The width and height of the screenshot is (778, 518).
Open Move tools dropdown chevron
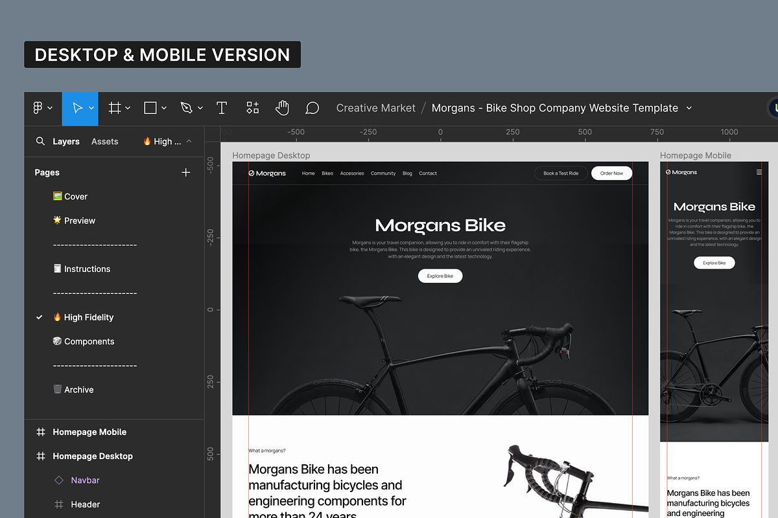click(x=91, y=108)
